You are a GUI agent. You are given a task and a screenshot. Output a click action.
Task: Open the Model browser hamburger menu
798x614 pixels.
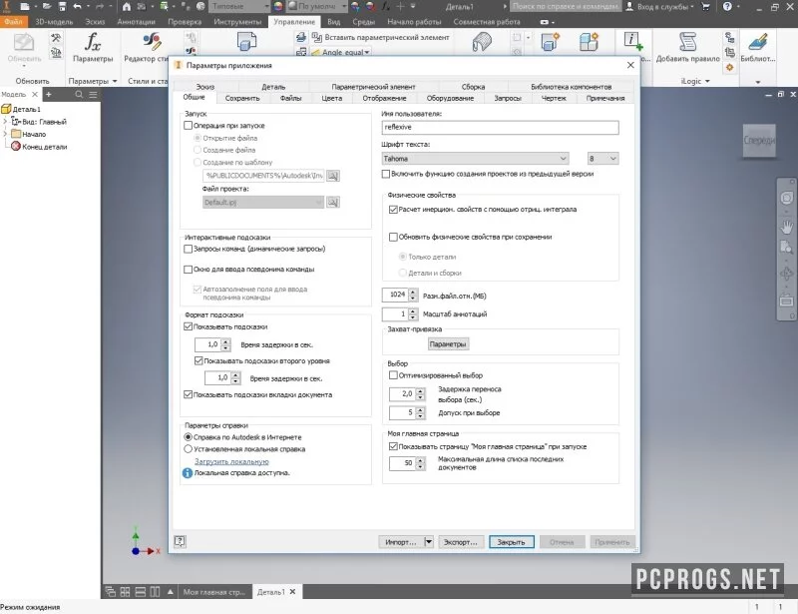pos(93,94)
